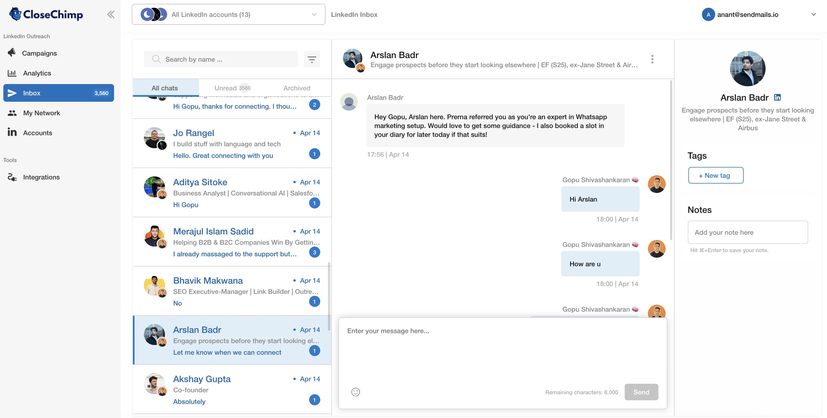This screenshot has height=418, width=827.
Task: Switch to the Archived tab
Action: point(296,88)
